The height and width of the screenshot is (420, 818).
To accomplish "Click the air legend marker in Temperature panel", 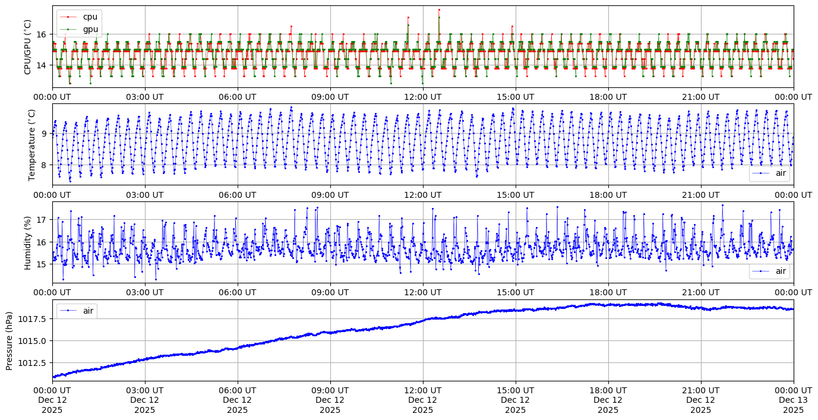I will tap(761, 173).
